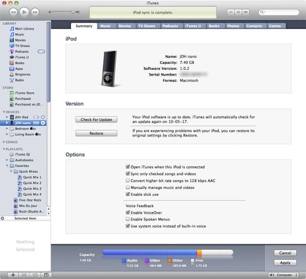The image size is (306, 279).
Task: Click the volume slider in toolbar
Action: coord(64,11)
